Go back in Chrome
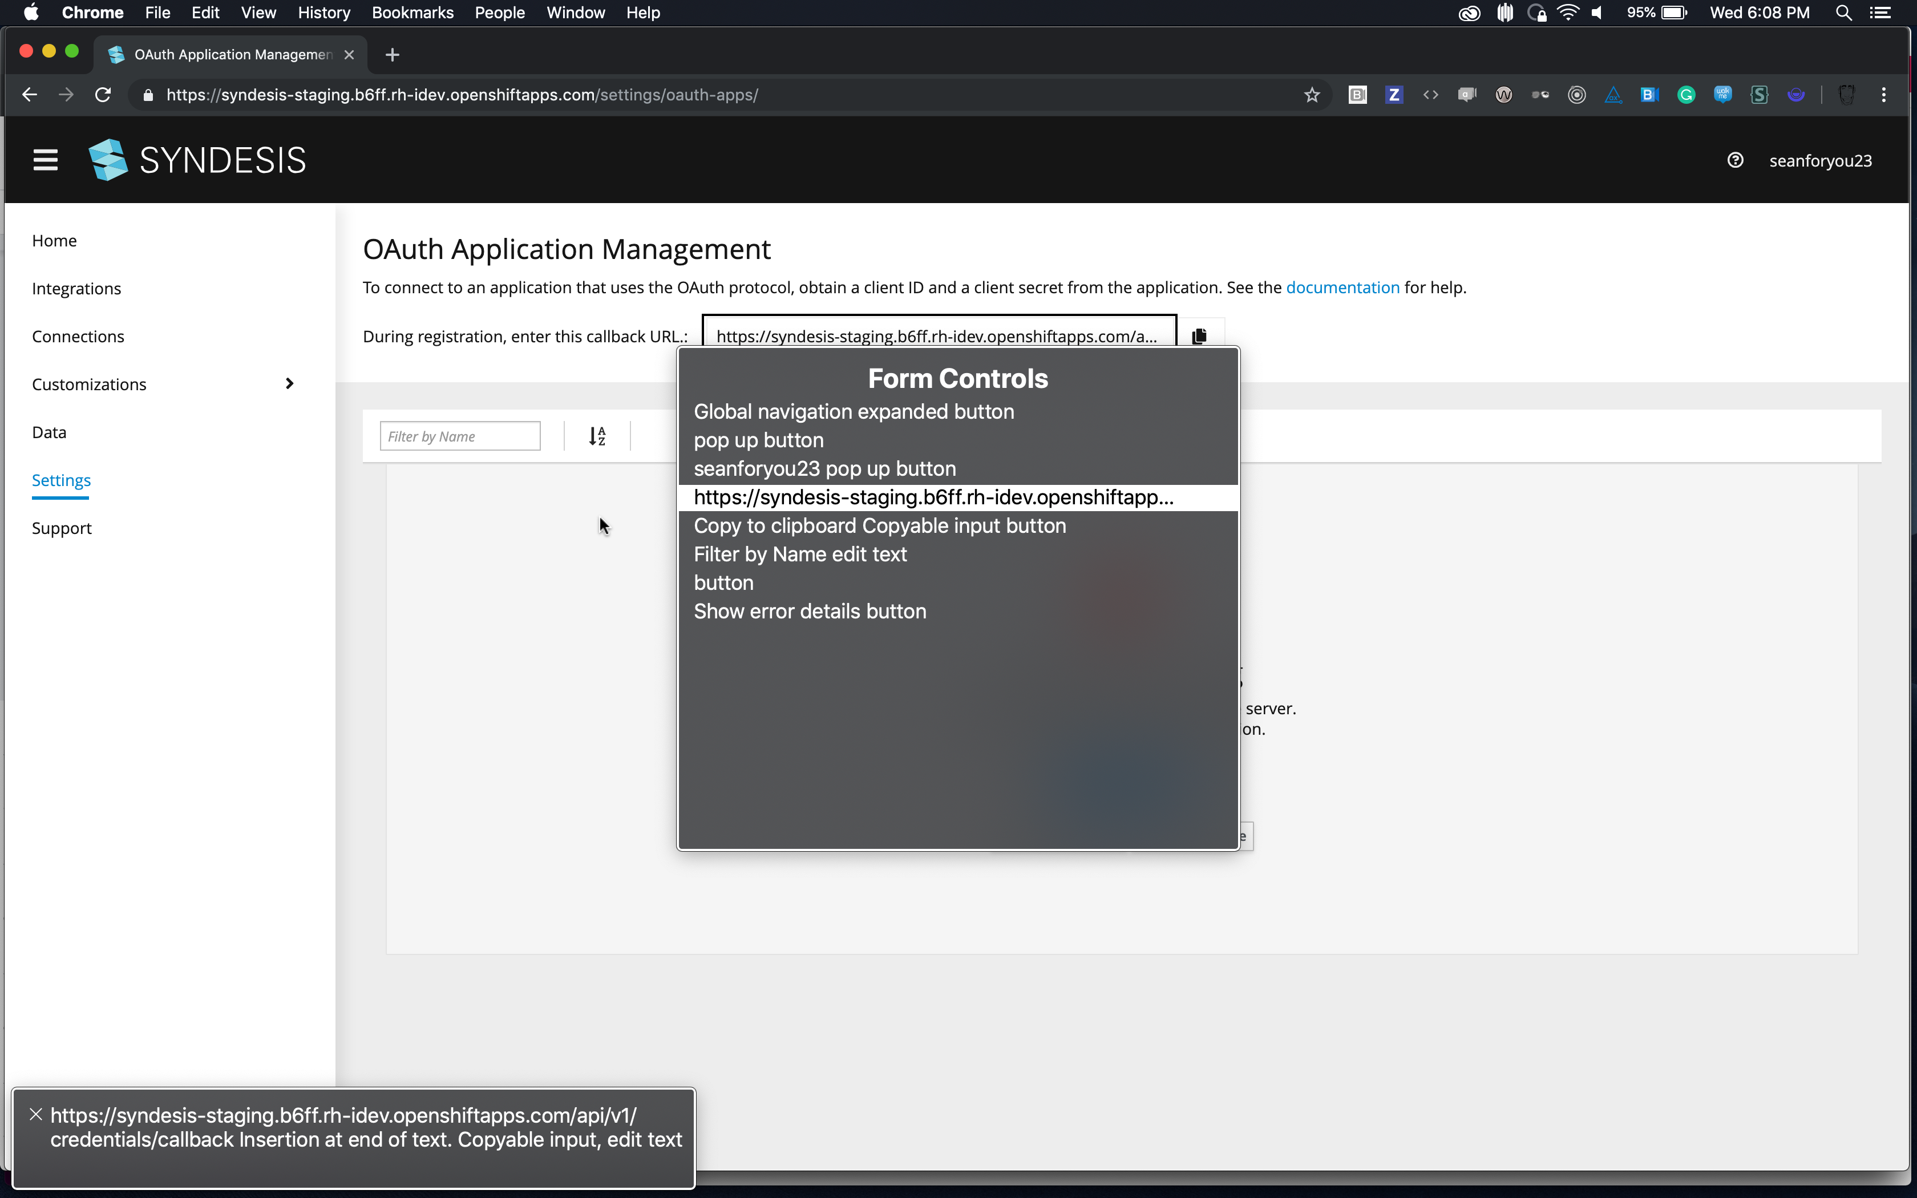Screen dimensions: 1917x1198 point(29,94)
